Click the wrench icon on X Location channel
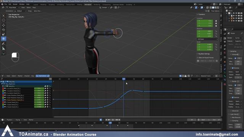Viewport: 244px width, 137px height. pyautogui.click(x=45, y=89)
